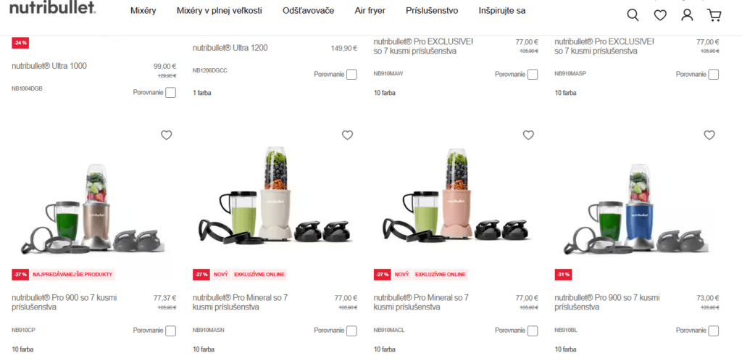
Task: Open the search magnifier icon
Action: (633, 15)
